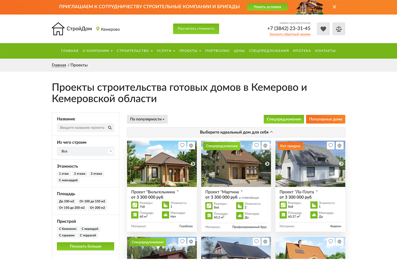Close the orange promo banner
397x264 pixels.
pyautogui.click(x=334, y=7)
